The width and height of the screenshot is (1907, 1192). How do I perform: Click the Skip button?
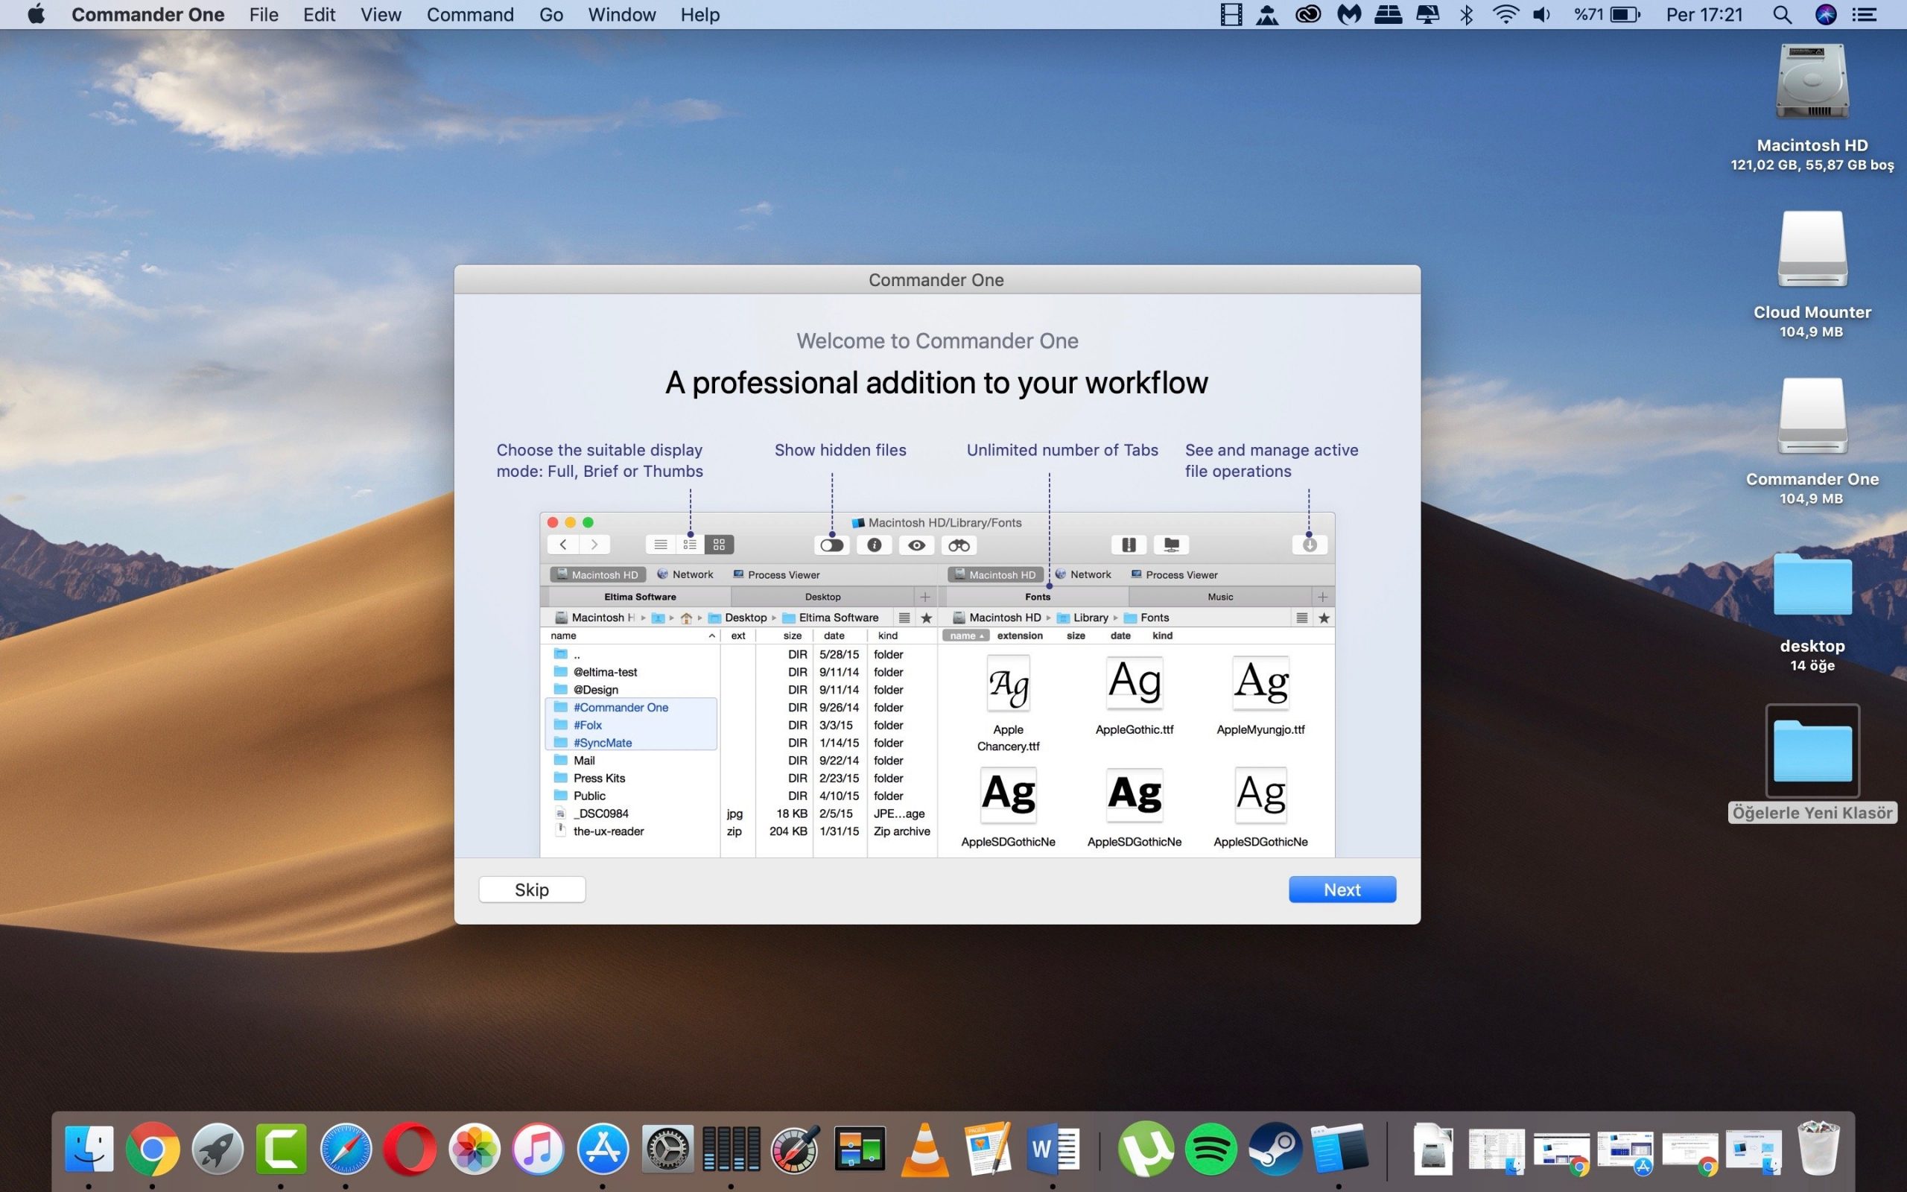tap(531, 890)
